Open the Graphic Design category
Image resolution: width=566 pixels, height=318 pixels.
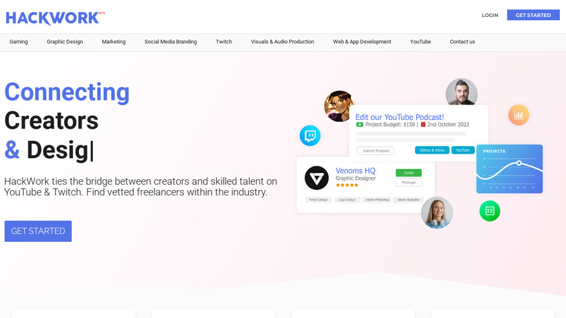pyautogui.click(x=65, y=42)
